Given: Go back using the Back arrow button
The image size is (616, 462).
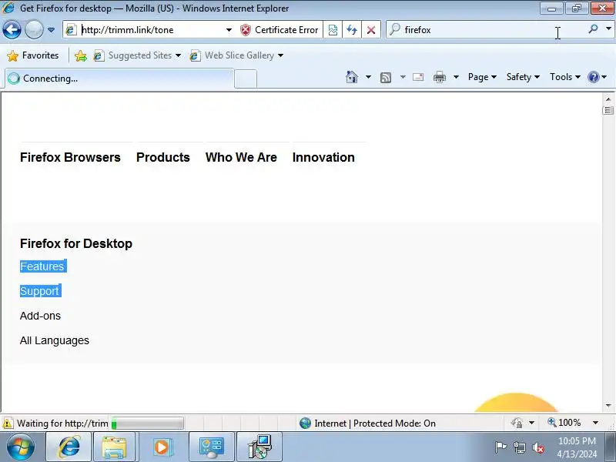Looking at the screenshot, I should pos(12,30).
